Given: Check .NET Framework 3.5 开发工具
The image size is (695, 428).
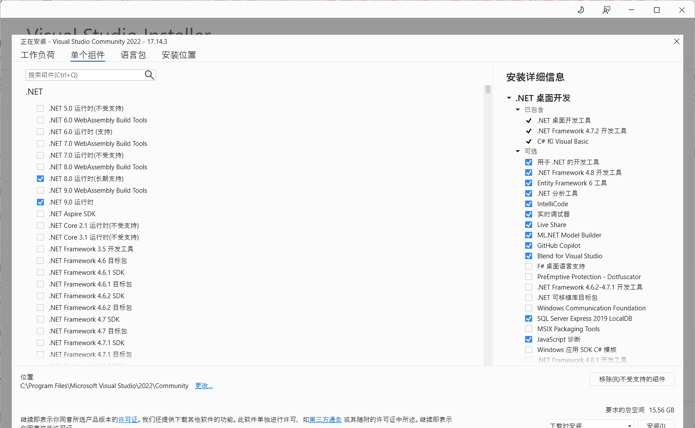Looking at the screenshot, I should pos(40,249).
